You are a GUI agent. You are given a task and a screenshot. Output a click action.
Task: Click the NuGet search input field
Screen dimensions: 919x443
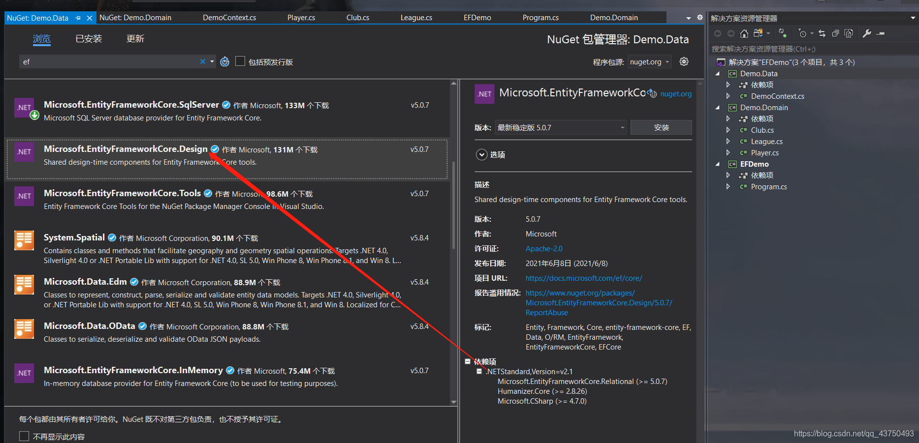108,61
